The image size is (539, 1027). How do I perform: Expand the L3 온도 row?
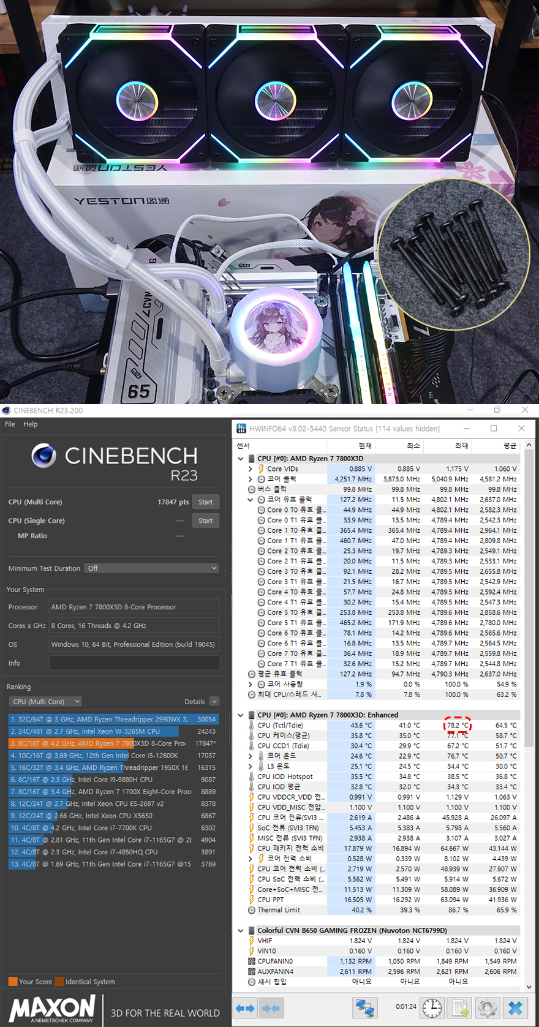(x=250, y=766)
